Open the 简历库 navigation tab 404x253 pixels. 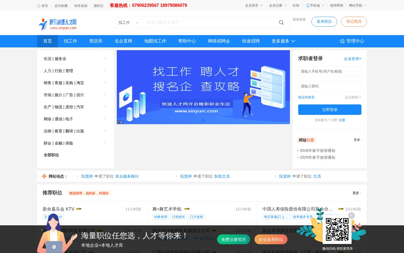coord(96,41)
